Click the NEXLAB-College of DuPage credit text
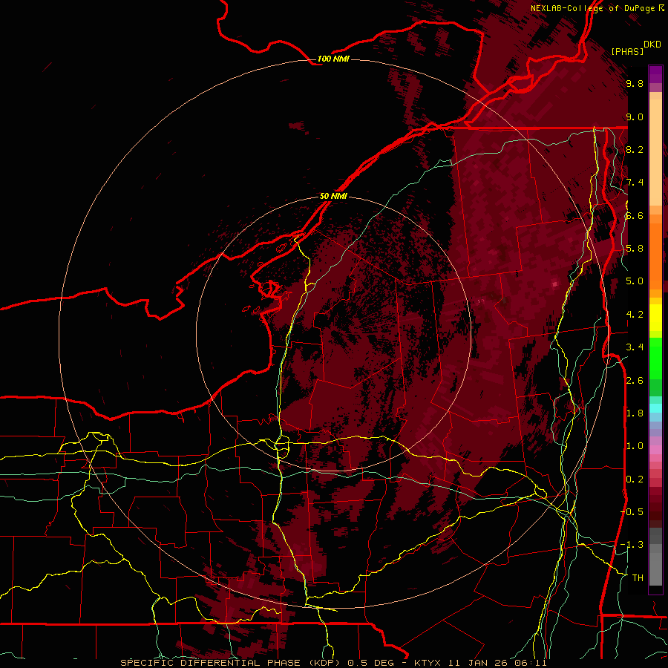Image resolution: width=668 pixels, height=668 pixels. [592, 8]
